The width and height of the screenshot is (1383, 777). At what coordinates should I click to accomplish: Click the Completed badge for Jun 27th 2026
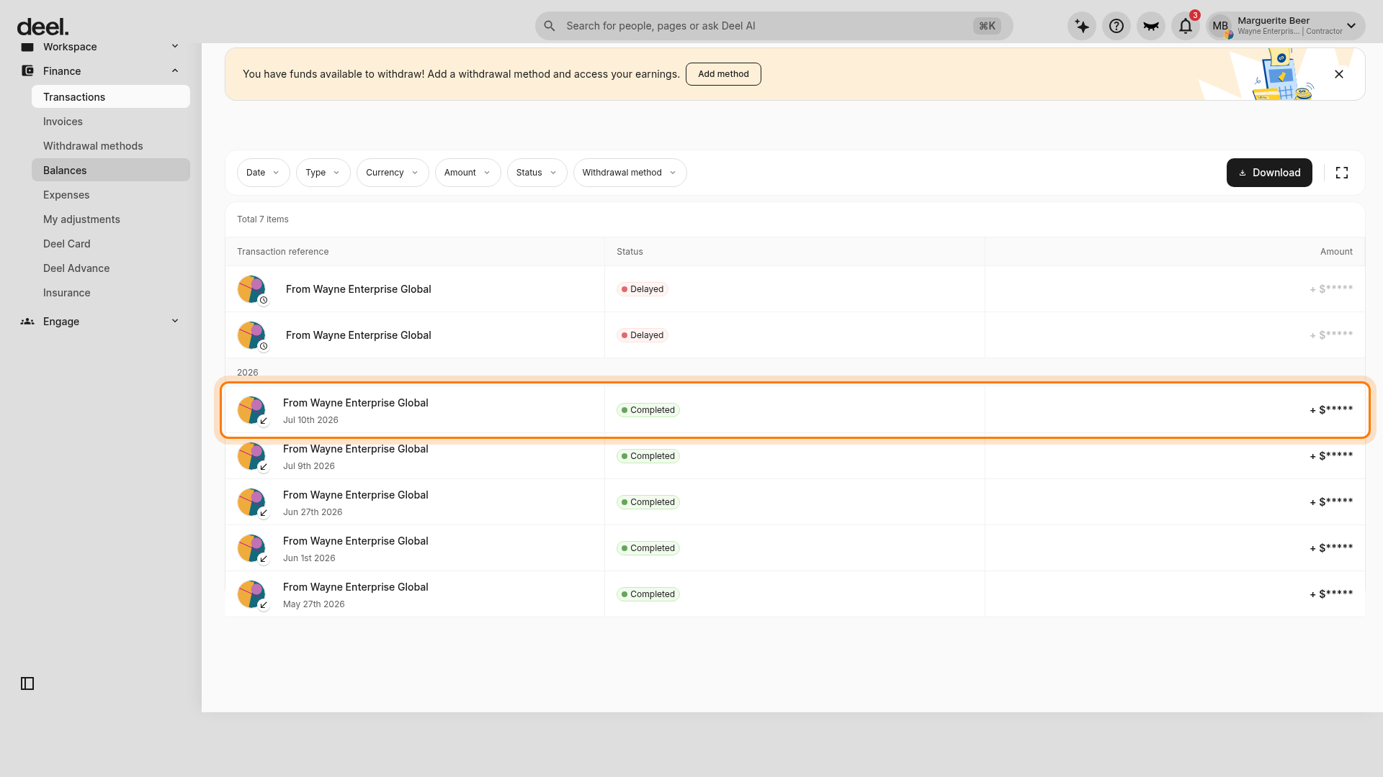pos(648,502)
